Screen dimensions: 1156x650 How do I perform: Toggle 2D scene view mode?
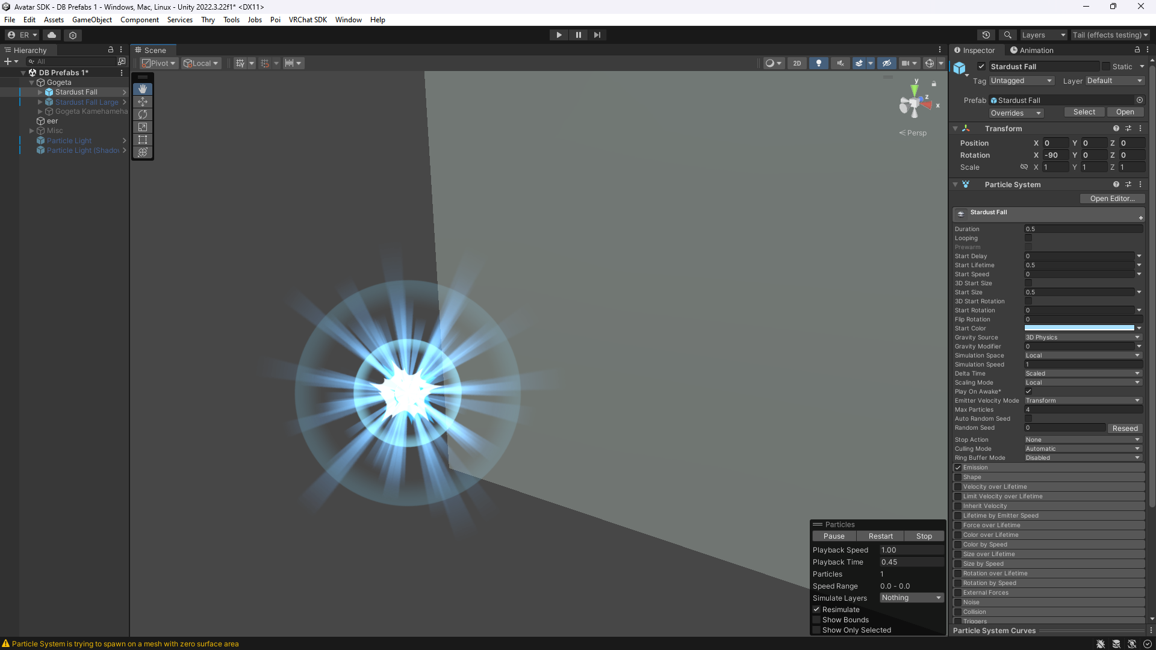797,63
